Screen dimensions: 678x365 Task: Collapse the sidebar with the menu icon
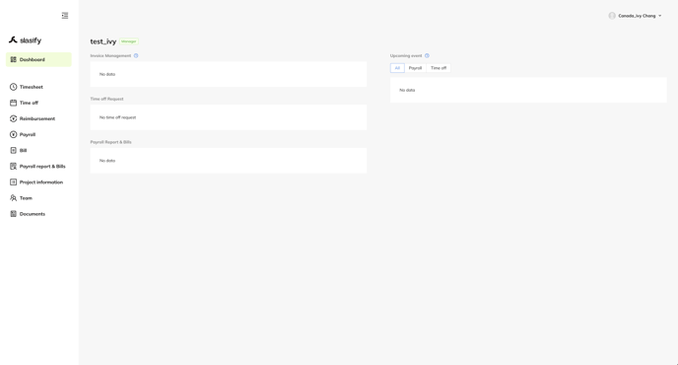pos(65,16)
